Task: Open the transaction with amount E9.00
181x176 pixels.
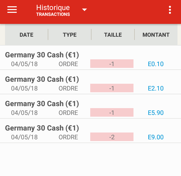Action: (x=156, y=137)
